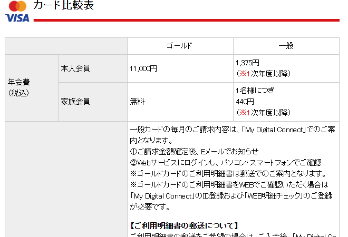Click the カード比較表 heading
This screenshot has height=237, width=348.
coord(63,5)
